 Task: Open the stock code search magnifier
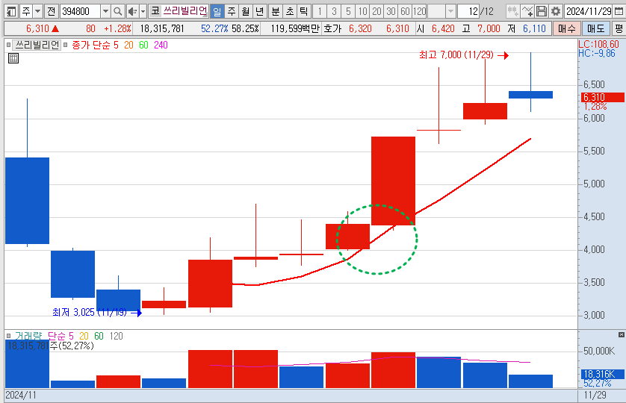[117, 11]
